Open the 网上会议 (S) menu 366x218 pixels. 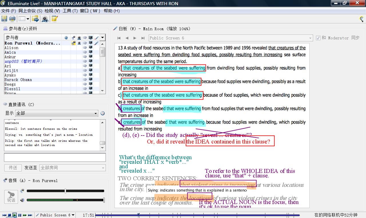pyautogui.click(x=30, y=11)
